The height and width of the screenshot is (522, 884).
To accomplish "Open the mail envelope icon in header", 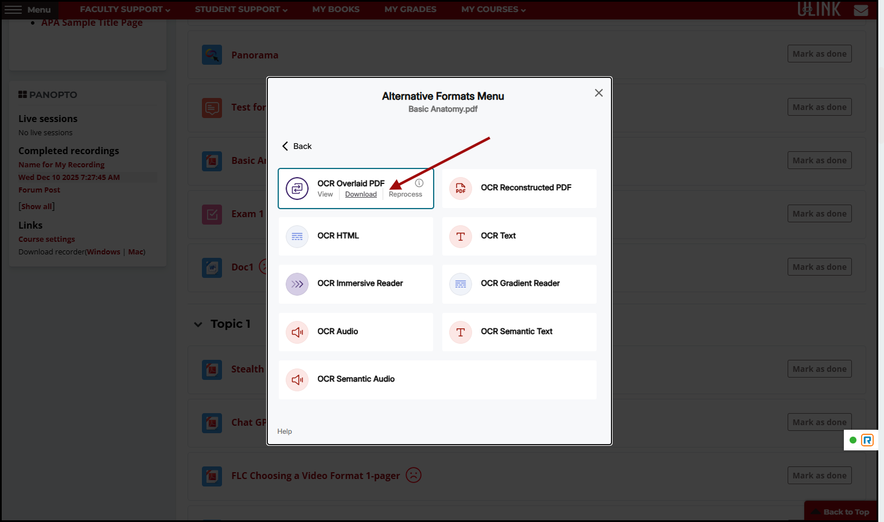I will [x=861, y=10].
